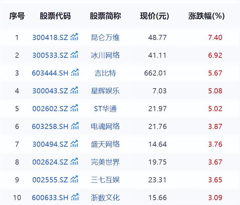Open trend icon for 002624.SZ
This screenshot has height=205, width=240.
pos(75,162)
